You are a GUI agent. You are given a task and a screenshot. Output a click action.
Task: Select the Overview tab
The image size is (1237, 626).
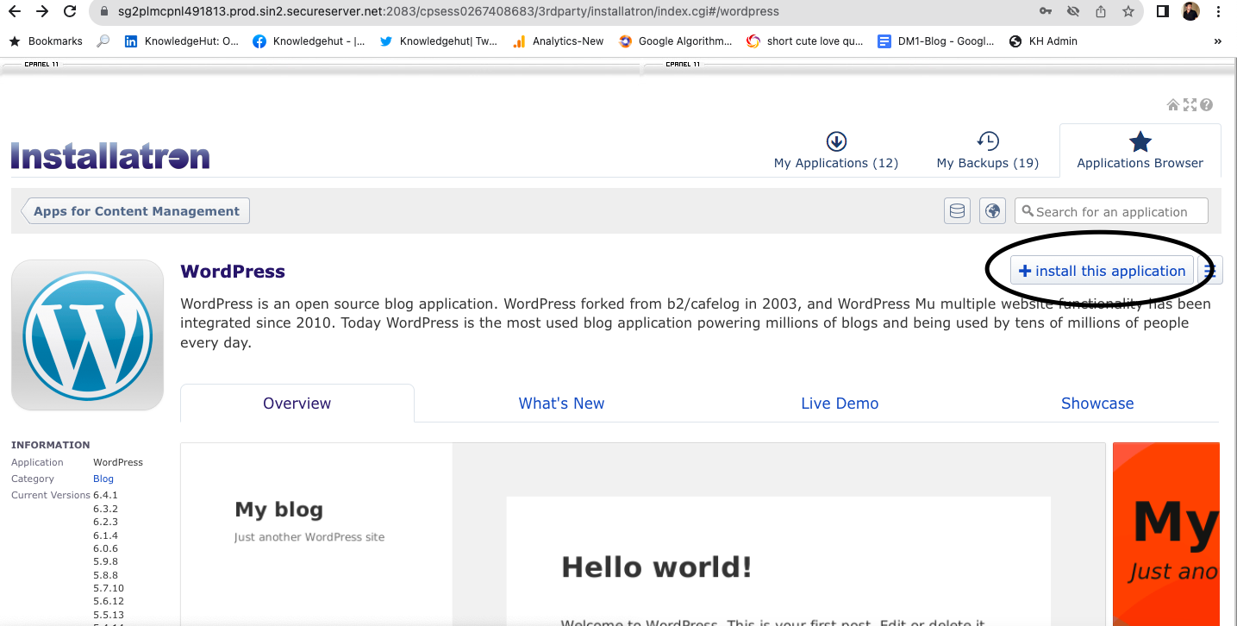click(x=297, y=404)
